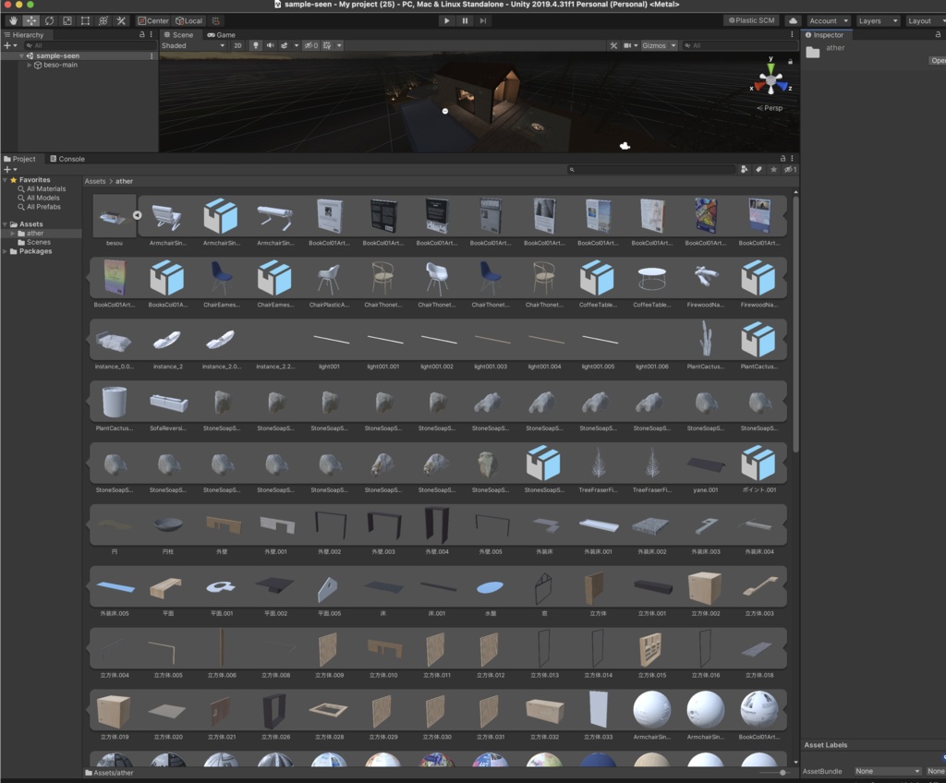Click the Collaborate cloud icon in toolbar
Viewport: 946px width, 783px height.
click(792, 20)
